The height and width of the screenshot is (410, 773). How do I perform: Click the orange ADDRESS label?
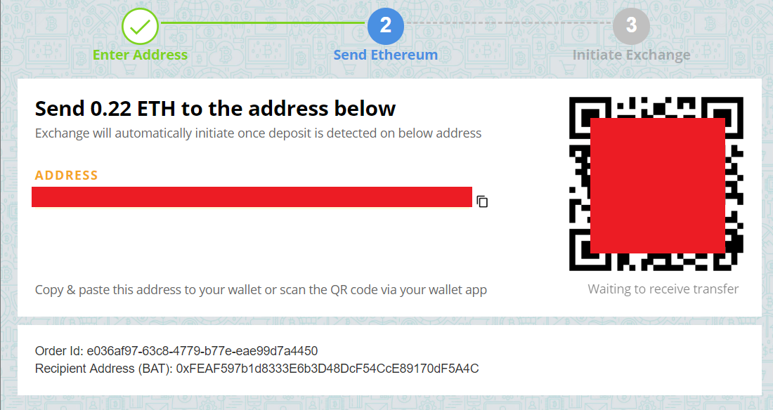click(x=66, y=176)
